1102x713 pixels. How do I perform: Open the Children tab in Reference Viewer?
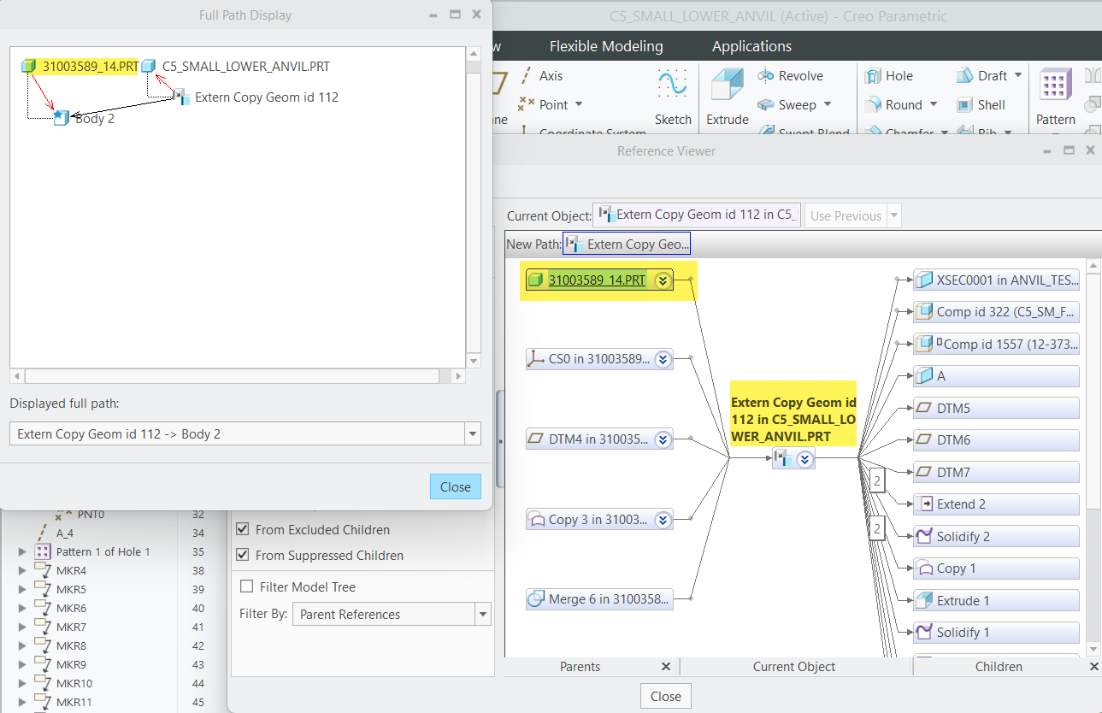click(x=999, y=666)
